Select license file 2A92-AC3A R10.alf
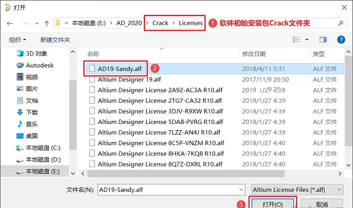Image resolution: width=353 pixels, height=208 pixels. point(160,90)
